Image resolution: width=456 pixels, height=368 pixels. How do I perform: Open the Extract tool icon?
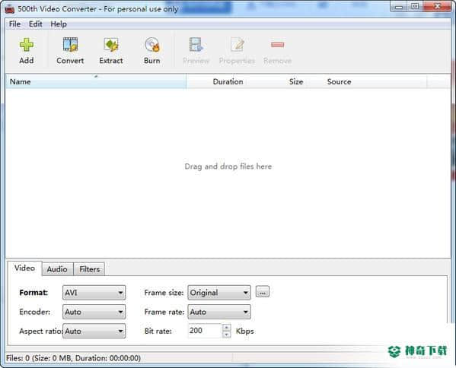pyautogui.click(x=111, y=45)
